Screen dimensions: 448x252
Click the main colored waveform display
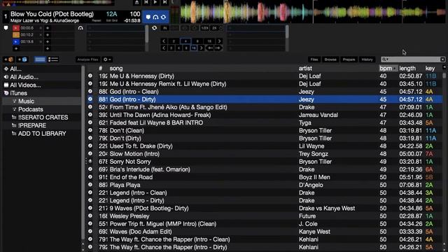[313, 11]
